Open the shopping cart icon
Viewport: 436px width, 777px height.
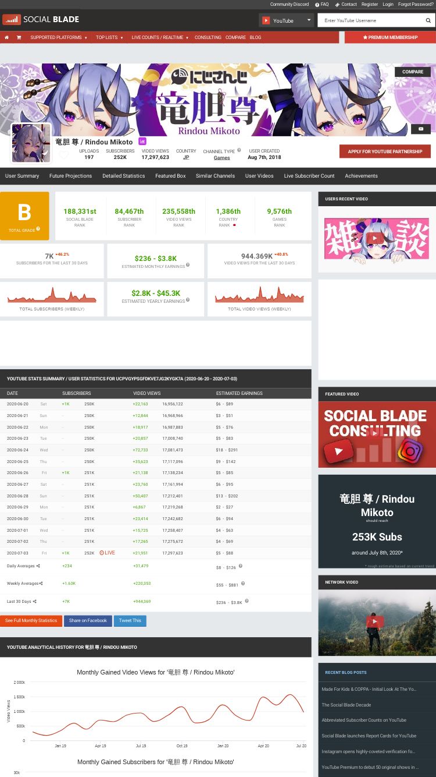coord(19,37)
